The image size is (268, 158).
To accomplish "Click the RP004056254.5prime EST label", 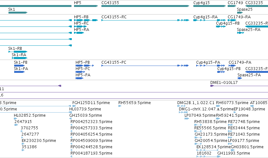I will pyautogui.click(x=91, y=134).
